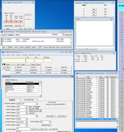The height and width of the screenshot is (132, 124).
Task: Open the Power Category dropdown
Action: point(26,110)
